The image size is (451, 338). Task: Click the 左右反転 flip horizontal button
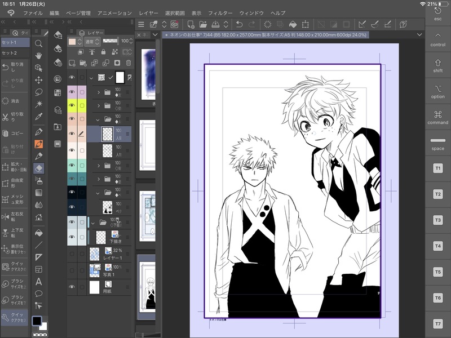15,216
